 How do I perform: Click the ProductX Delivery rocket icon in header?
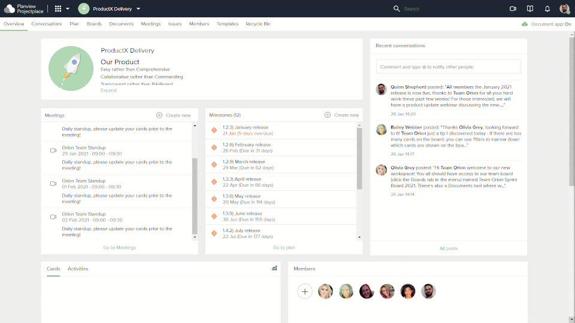(x=84, y=9)
